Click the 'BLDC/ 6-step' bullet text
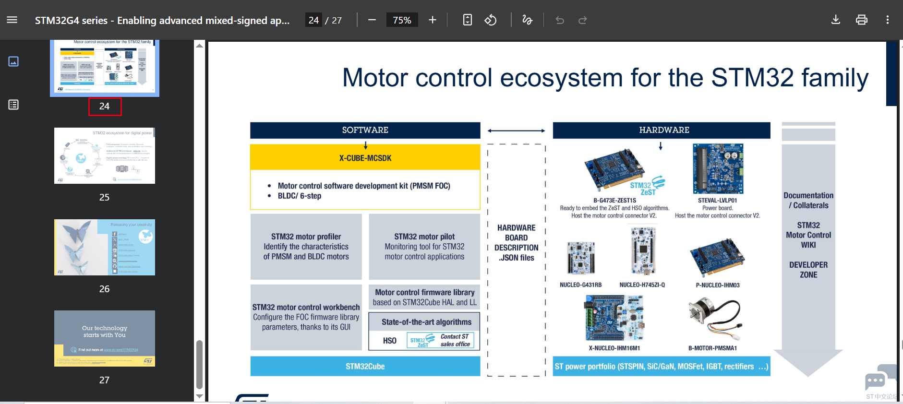The height and width of the screenshot is (404, 903). tap(300, 196)
